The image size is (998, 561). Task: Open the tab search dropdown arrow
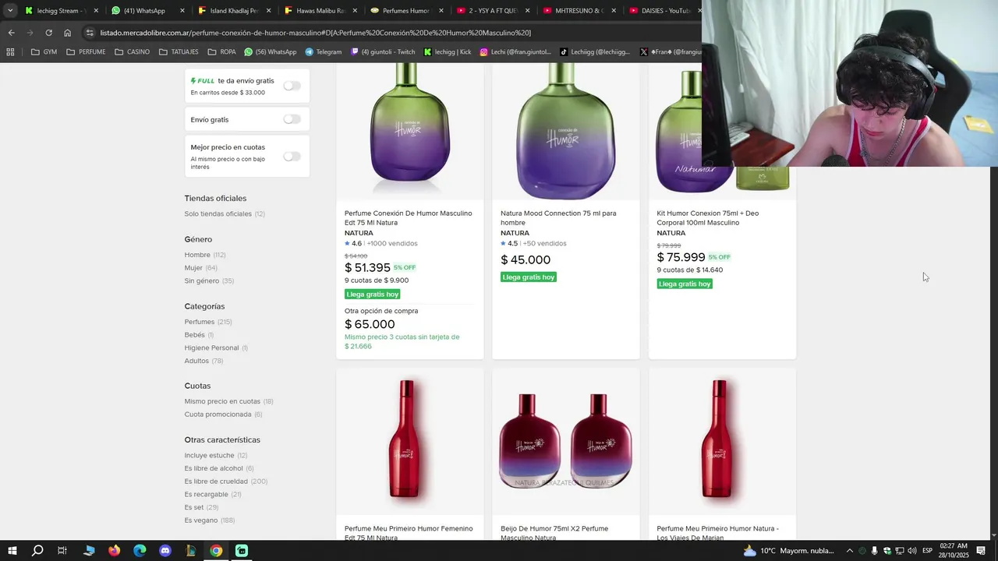point(10,10)
